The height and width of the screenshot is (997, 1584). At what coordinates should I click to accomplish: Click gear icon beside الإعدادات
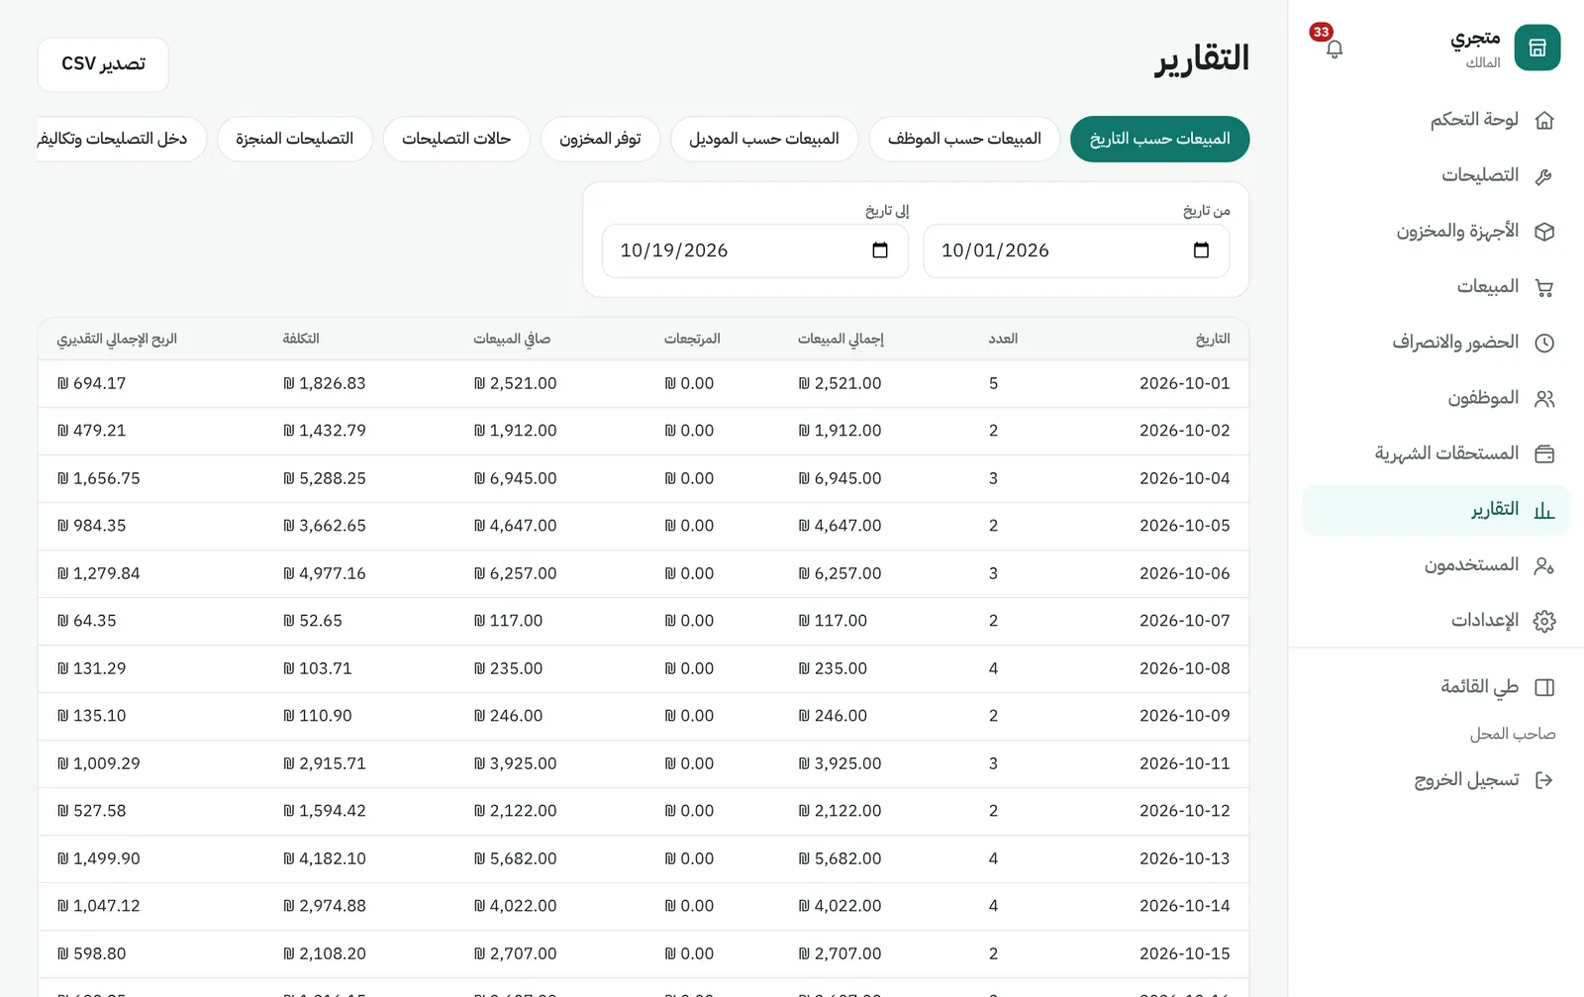[1543, 621]
